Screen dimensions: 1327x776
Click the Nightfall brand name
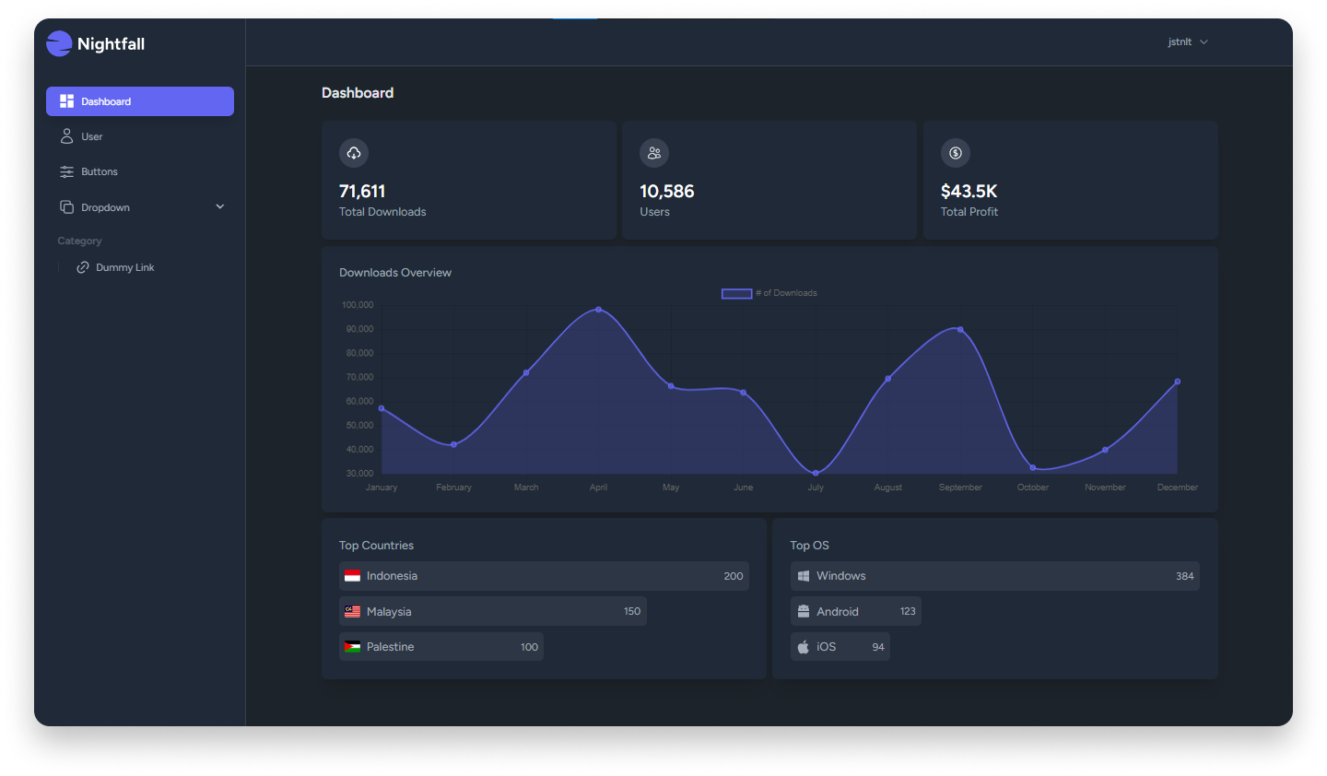pyautogui.click(x=111, y=43)
